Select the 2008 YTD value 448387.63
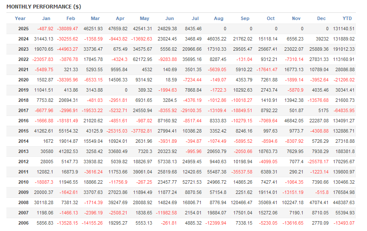Screen dimensions: 367x231 [344, 202]
